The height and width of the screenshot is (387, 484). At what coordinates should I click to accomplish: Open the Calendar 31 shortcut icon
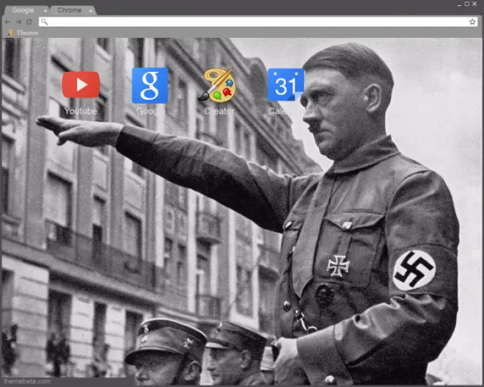[x=285, y=85]
